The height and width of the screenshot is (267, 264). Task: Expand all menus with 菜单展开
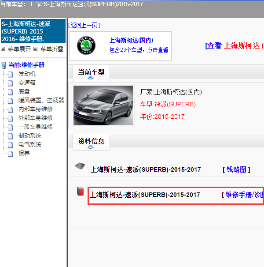tap(19, 49)
